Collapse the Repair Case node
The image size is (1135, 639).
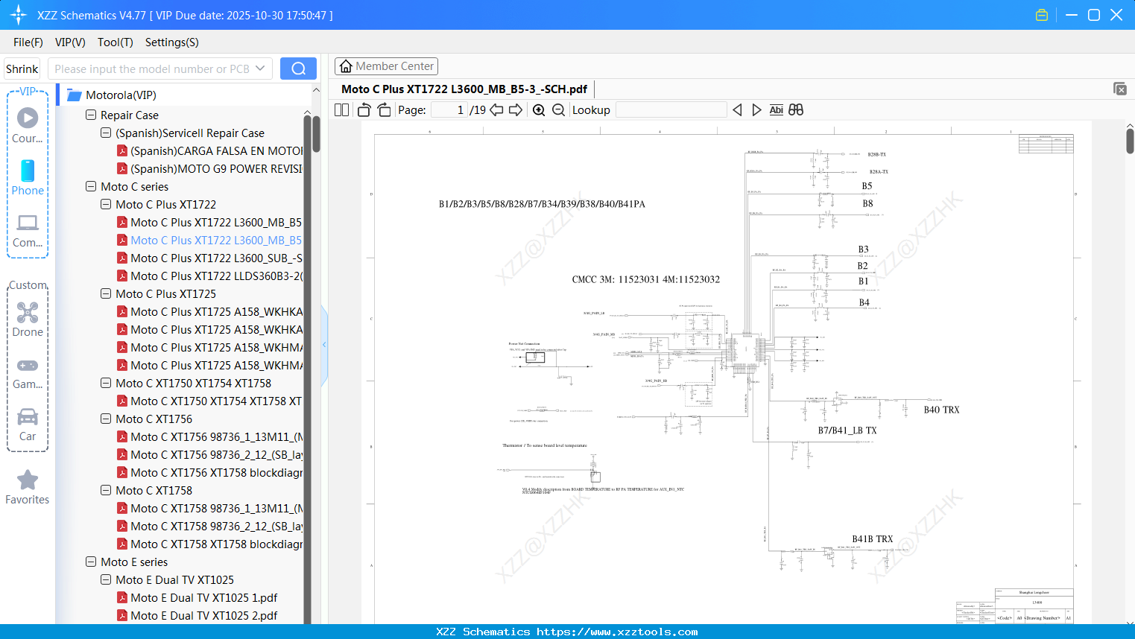click(x=91, y=115)
